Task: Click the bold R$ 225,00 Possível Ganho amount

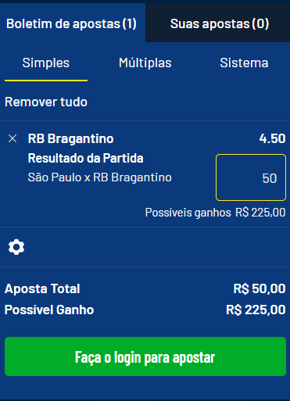Action: pyautogui.click(x=256, y=310)
